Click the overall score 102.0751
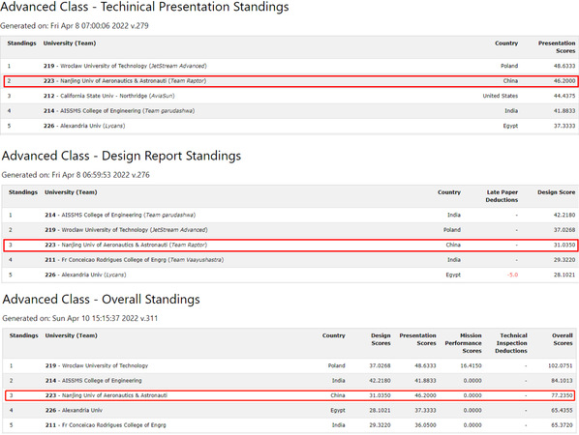579x435 pixels. [x=561, y=365]
